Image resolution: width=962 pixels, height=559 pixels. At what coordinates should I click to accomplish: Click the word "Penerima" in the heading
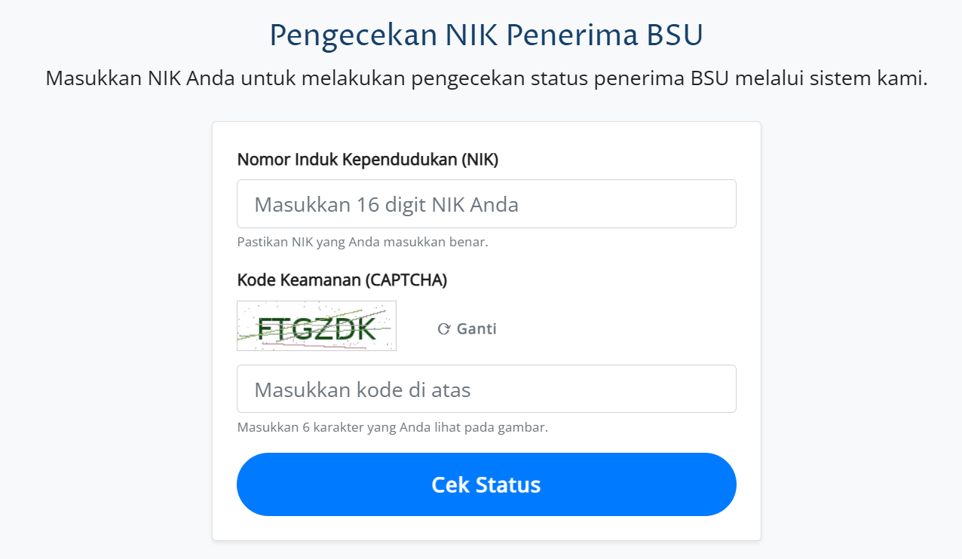click(571, 35)
